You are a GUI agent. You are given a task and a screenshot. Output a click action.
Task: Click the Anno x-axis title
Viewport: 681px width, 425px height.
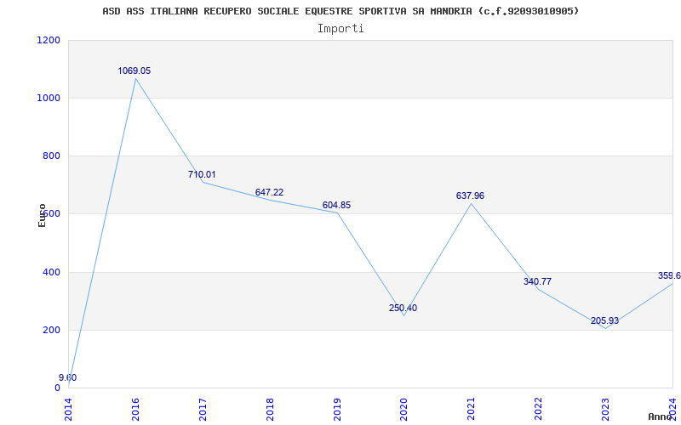click(661, 416)
